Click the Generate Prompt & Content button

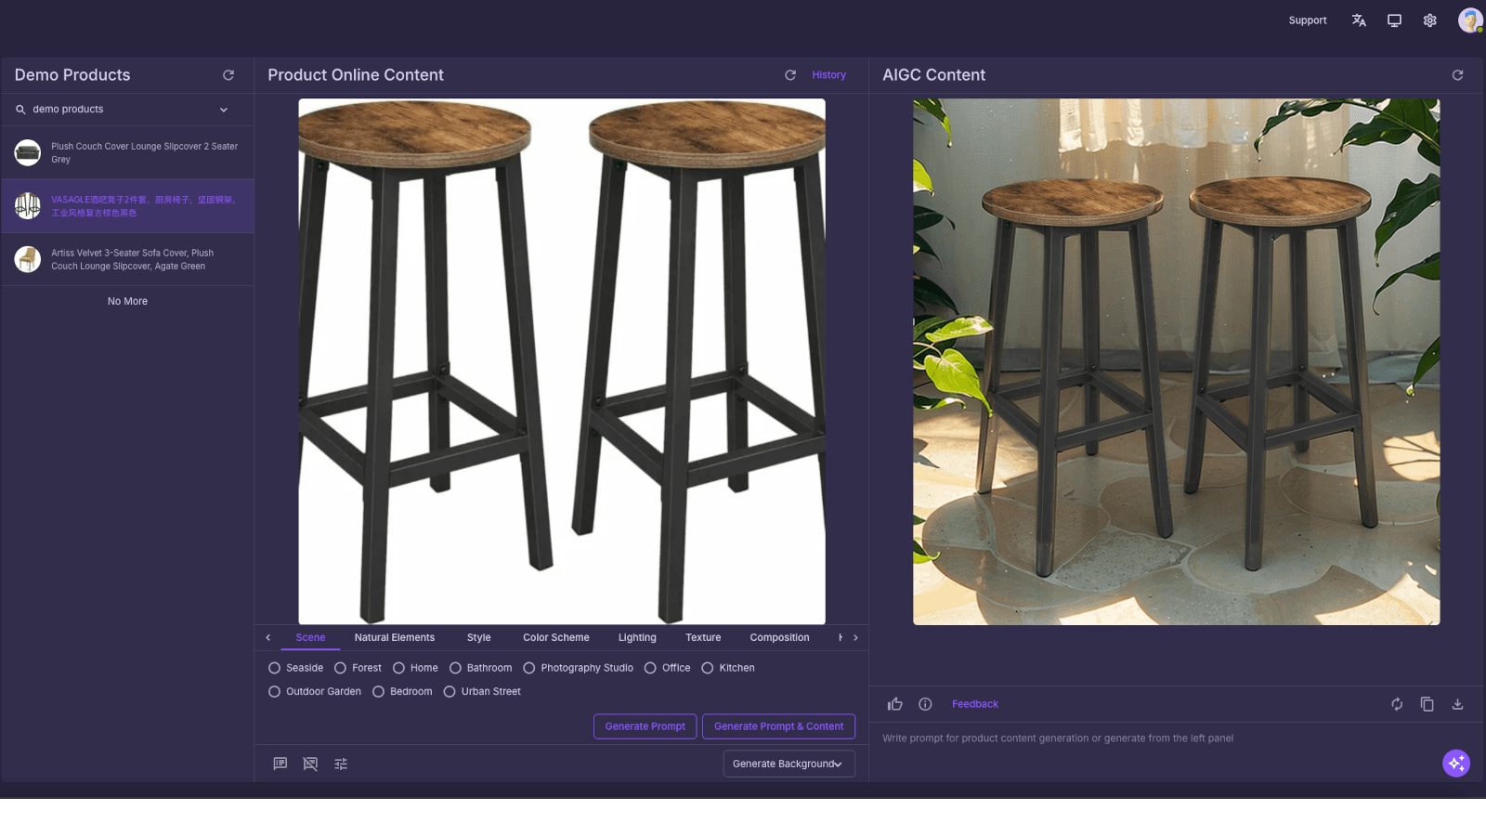pyautogui.click(x=778, y=725)
